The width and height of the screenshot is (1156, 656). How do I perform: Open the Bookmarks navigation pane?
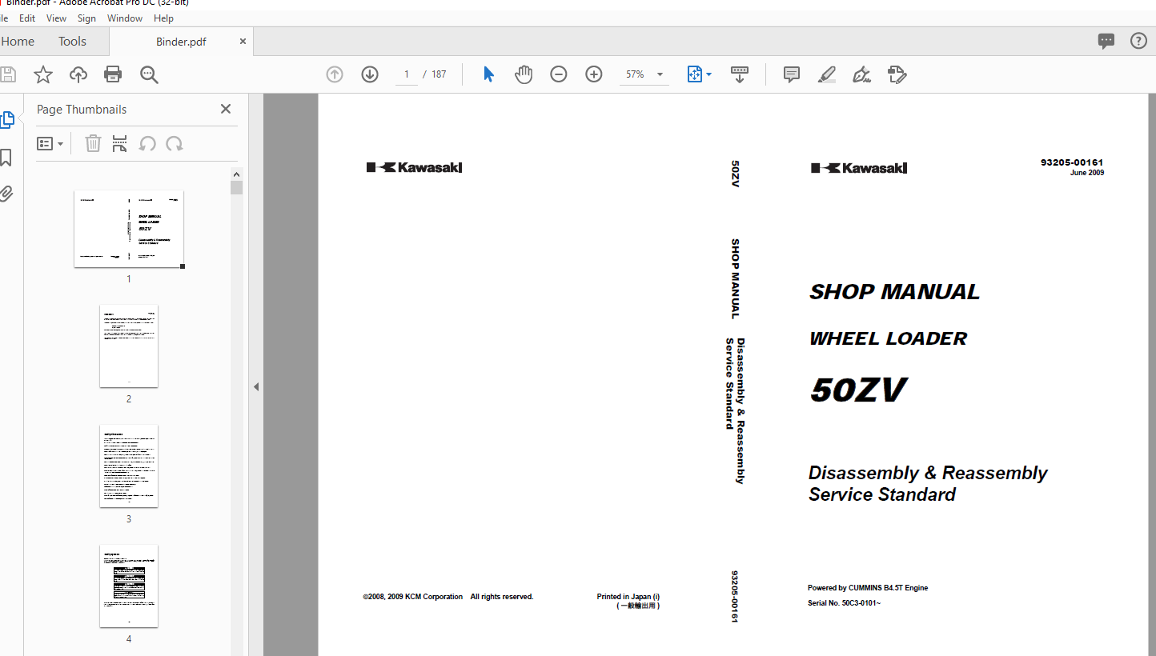click(6, 157)
